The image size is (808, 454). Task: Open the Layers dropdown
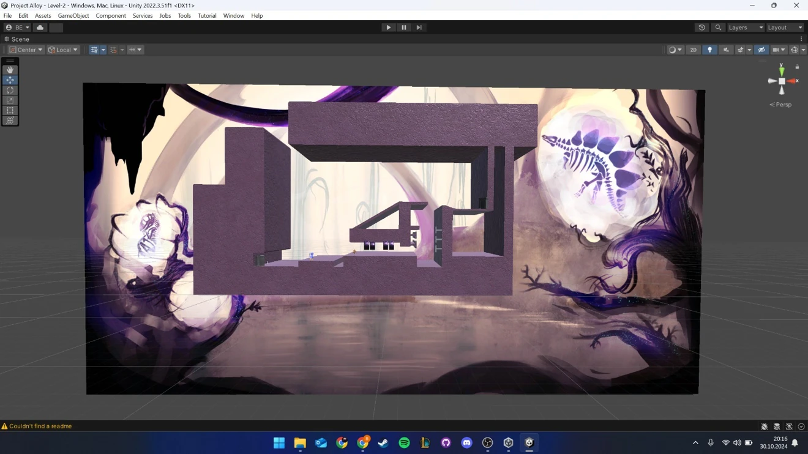pyautogui.click(x=745, y=28)
